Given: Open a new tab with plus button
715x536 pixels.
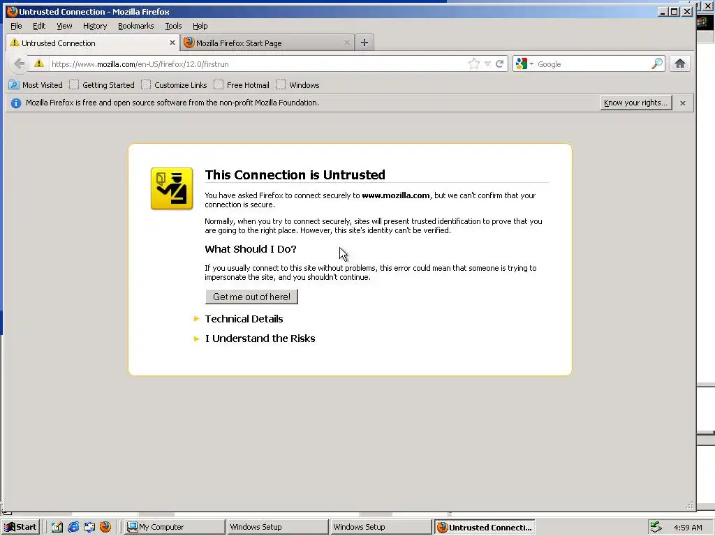Looking at the screenshot, I should pos(364,43).
